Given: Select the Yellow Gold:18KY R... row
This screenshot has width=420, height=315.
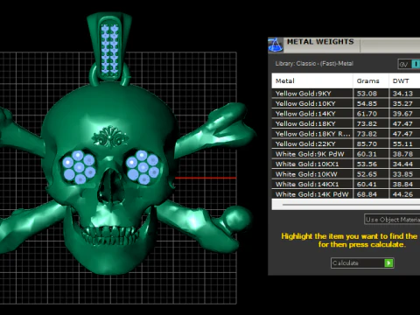Looking at the screenshot, I should 346,134.
